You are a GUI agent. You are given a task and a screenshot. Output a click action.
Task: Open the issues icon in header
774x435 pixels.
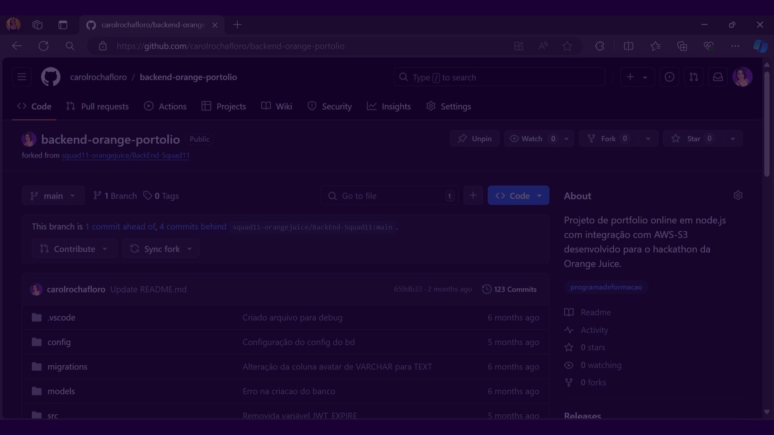669,77
